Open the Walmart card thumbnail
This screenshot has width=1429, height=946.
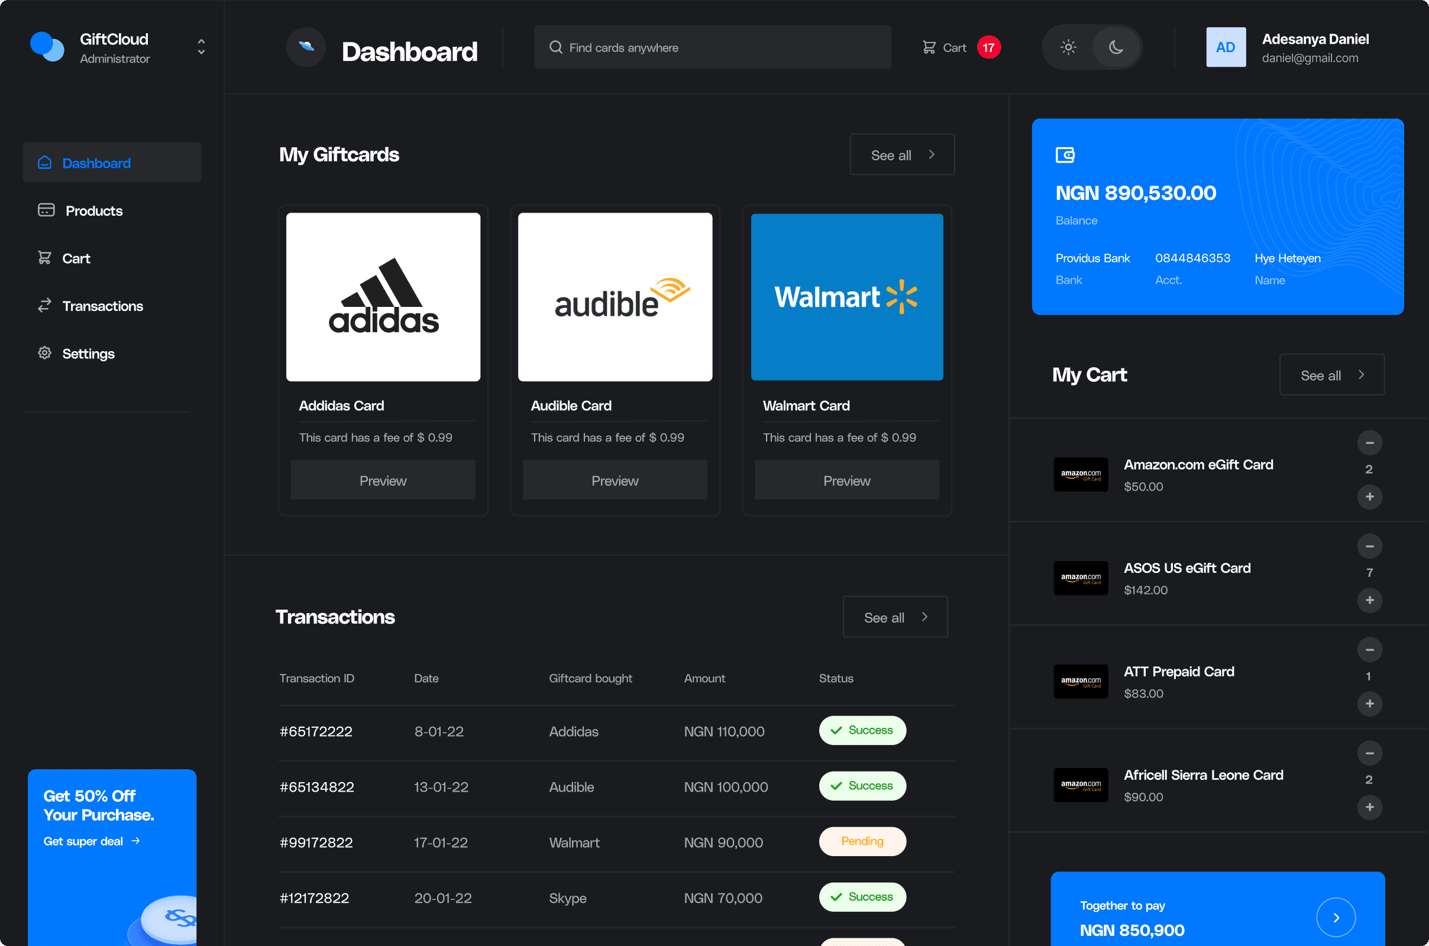click(x=846, y=297)
